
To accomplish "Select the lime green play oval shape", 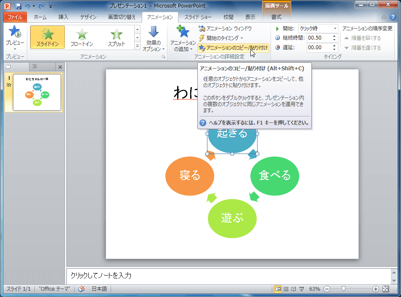I will pyautogui.click(x=232, y=218).
